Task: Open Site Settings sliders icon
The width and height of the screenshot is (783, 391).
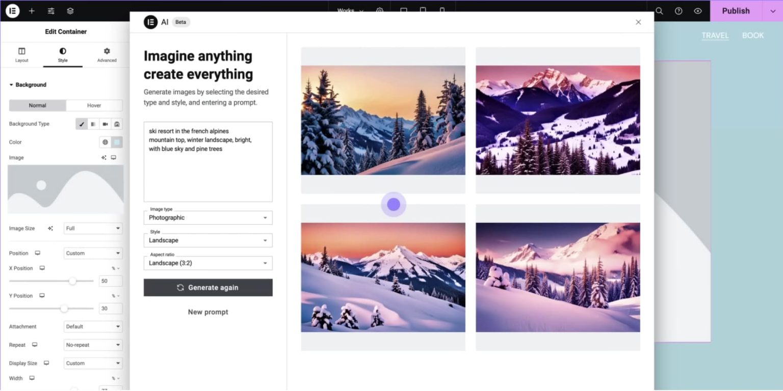Action: pyautogui.click(x=50, y=11)
